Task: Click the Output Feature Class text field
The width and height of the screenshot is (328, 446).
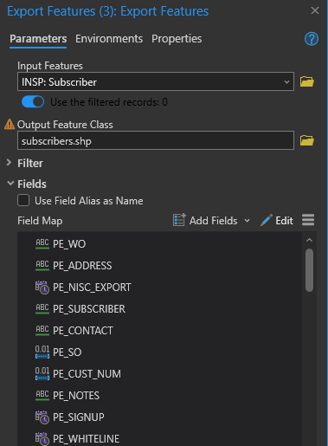Action: [x=156, y=140]
